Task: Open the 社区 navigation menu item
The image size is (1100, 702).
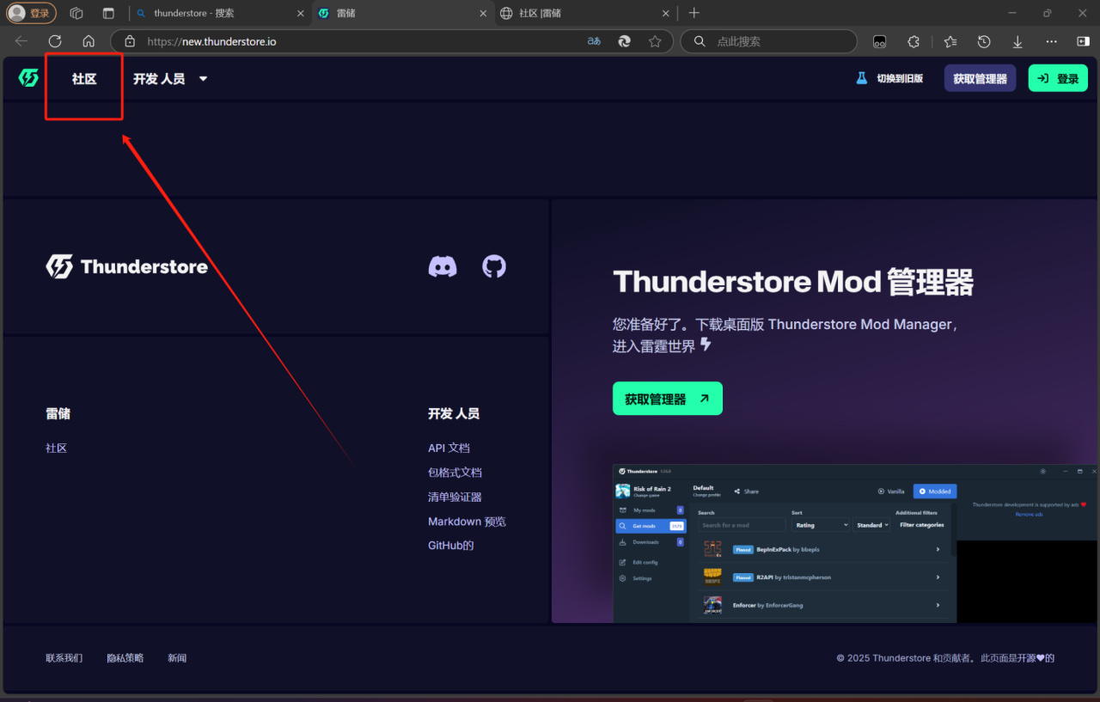Action: [x=84, y=78]
